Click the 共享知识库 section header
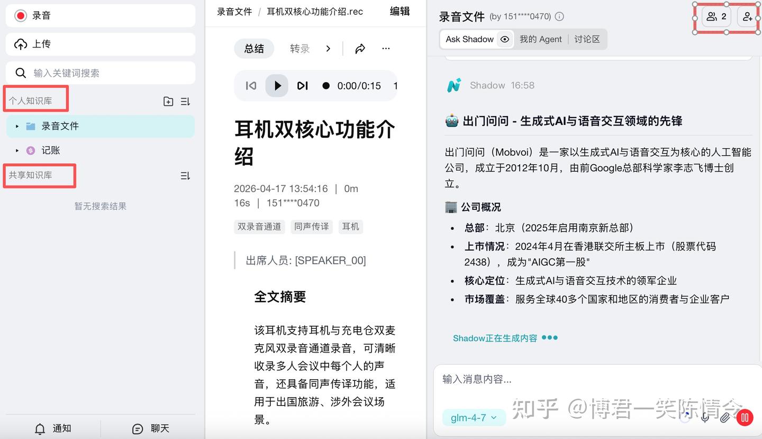This screenshot has height=439, width=762. [30, 175]
